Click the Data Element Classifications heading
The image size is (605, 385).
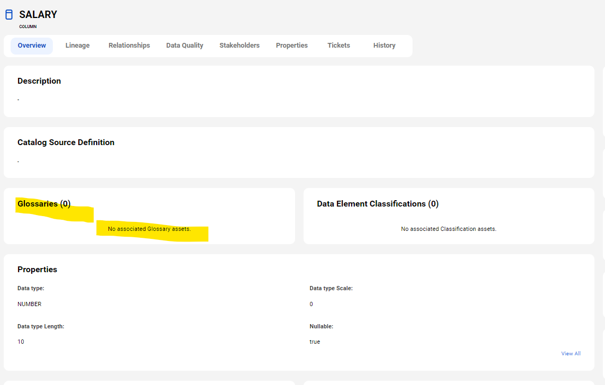click(x=378, y=204)
